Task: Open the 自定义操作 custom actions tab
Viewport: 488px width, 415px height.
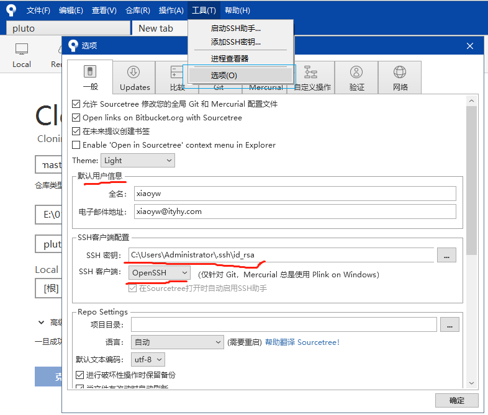Action: tap(311, 78)
